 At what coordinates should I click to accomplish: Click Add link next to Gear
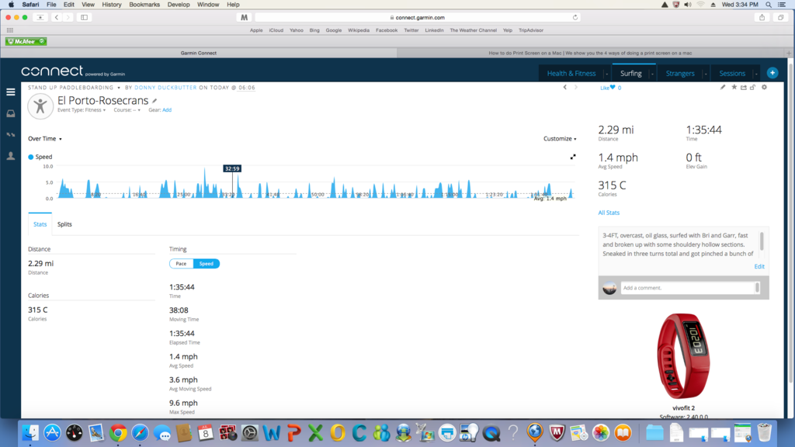[167, 110]
